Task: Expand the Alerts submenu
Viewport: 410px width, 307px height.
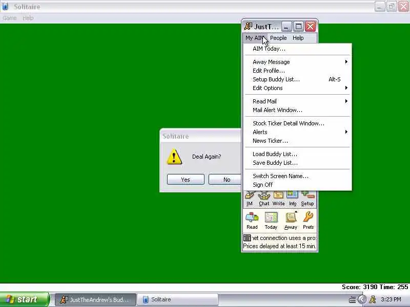Action: 298,132
